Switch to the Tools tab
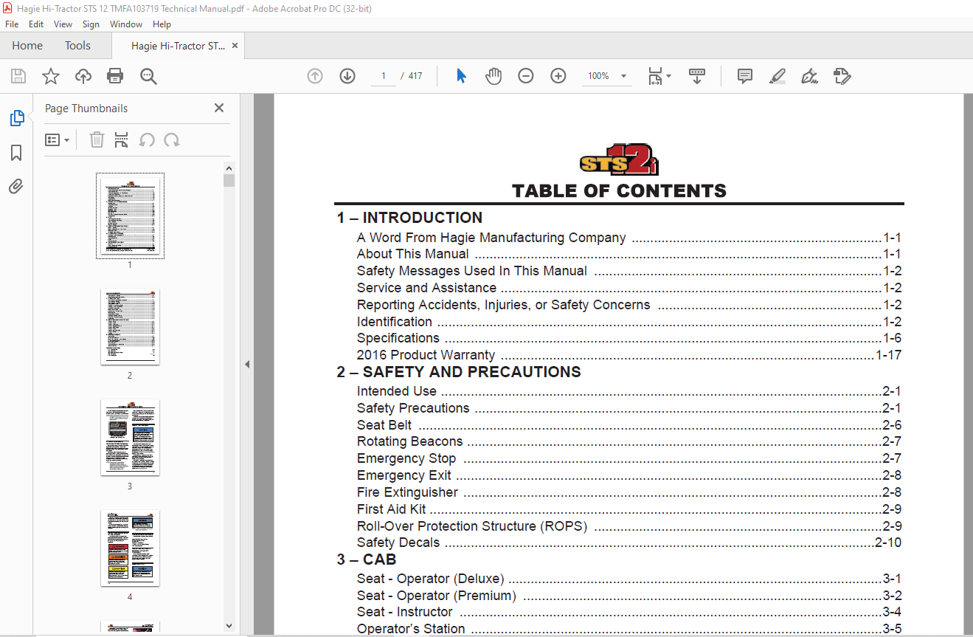The width and height of the screenshot is (973, 637). point(77,46)
